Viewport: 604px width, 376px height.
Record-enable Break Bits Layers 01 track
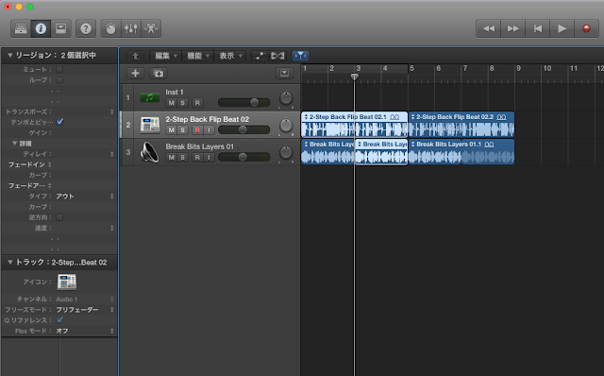(197, 158)
